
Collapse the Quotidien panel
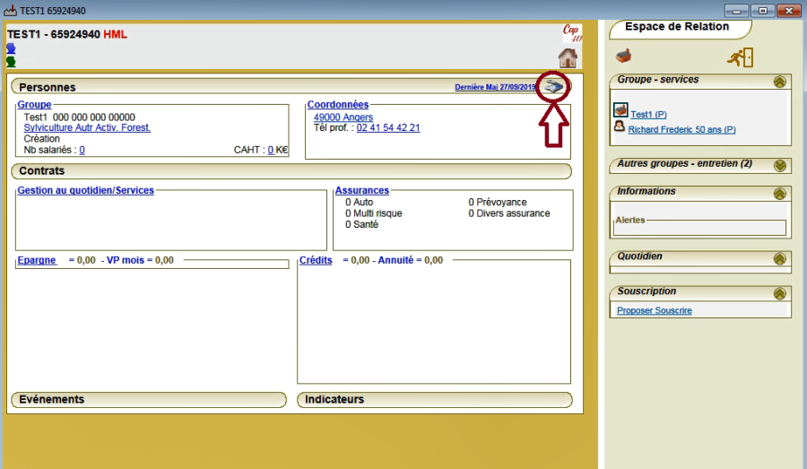pyautogui.click(x=780, y=258)
